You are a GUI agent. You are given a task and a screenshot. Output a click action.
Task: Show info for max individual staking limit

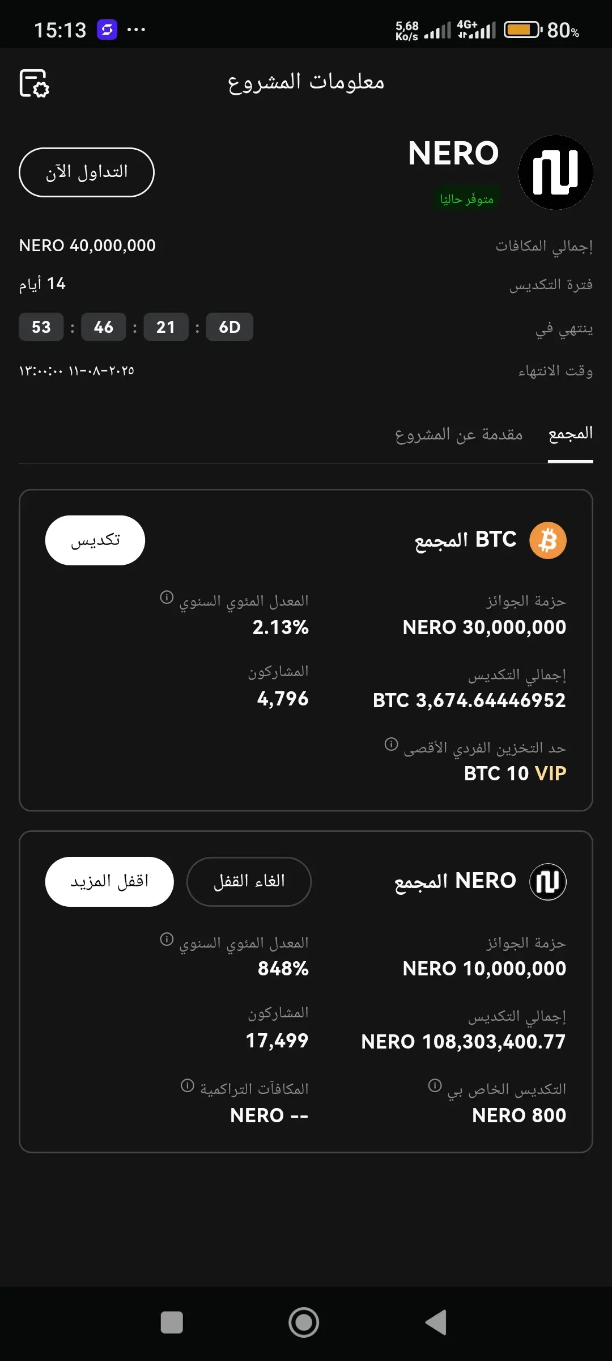391,744
